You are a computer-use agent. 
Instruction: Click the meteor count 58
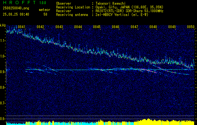[45, 14]
